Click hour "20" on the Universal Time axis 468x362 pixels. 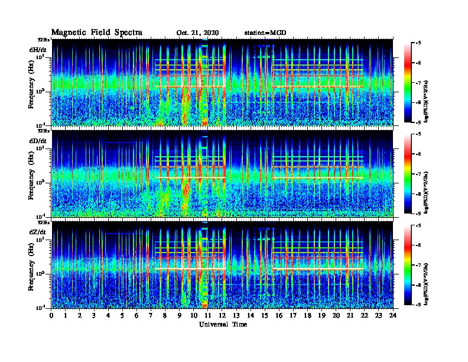click(336, 315)
